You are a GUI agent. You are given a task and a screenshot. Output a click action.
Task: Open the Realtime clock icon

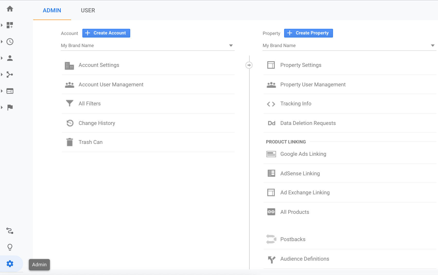10,42
